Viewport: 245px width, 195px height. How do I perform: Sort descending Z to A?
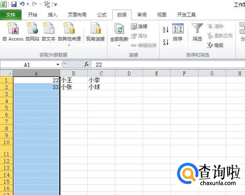coord(165,42)
